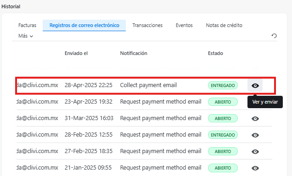
Task: Go to the Notas de crédito tab
Action: [x=224, y=25]
